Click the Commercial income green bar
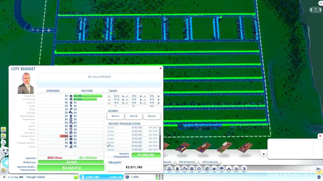This screenshot has height=181, width=323. [85, 99]
